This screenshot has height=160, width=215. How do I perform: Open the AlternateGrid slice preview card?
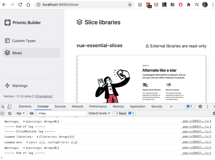click(x=141, y=79)
